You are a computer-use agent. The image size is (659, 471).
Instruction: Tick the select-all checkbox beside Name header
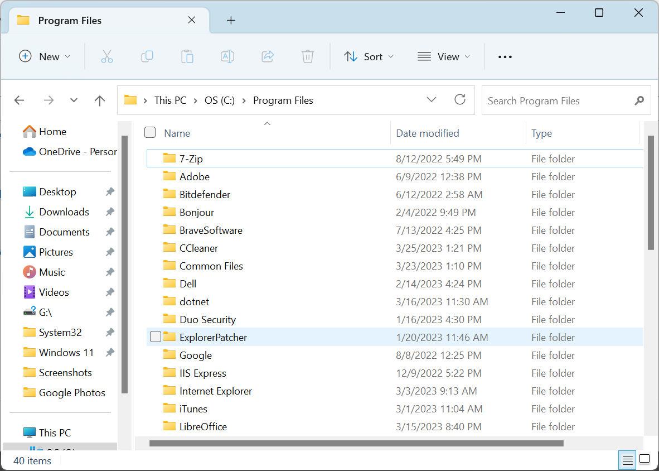click(x=150, y=132)
